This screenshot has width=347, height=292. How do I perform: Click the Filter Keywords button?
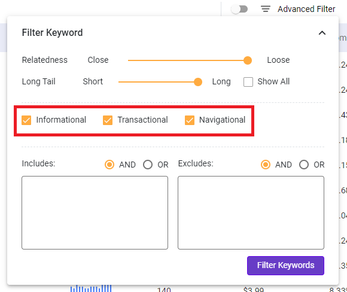285,266
